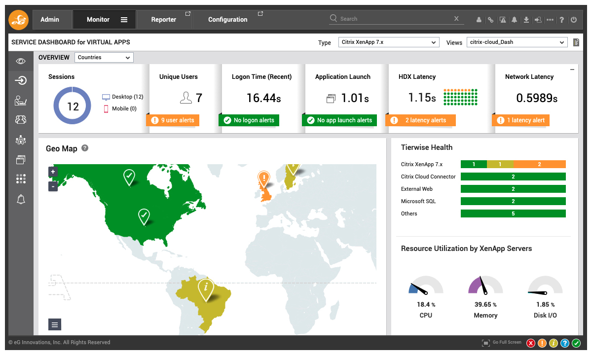Open the three-dots more options icon
This screenshot has height=355, width=592.
click(550, 20)
